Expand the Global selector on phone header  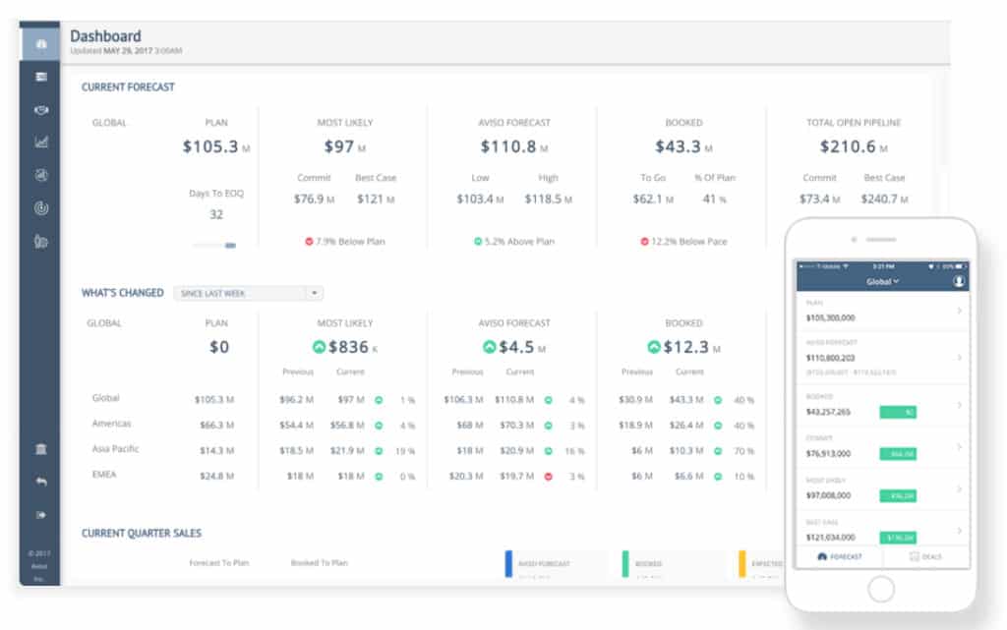click(882, 281)
